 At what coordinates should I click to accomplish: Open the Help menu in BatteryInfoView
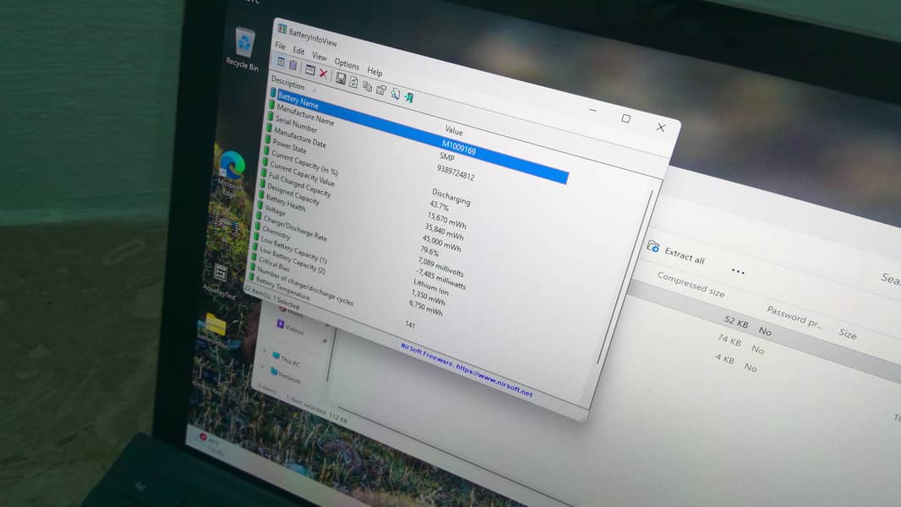[374, 72]
